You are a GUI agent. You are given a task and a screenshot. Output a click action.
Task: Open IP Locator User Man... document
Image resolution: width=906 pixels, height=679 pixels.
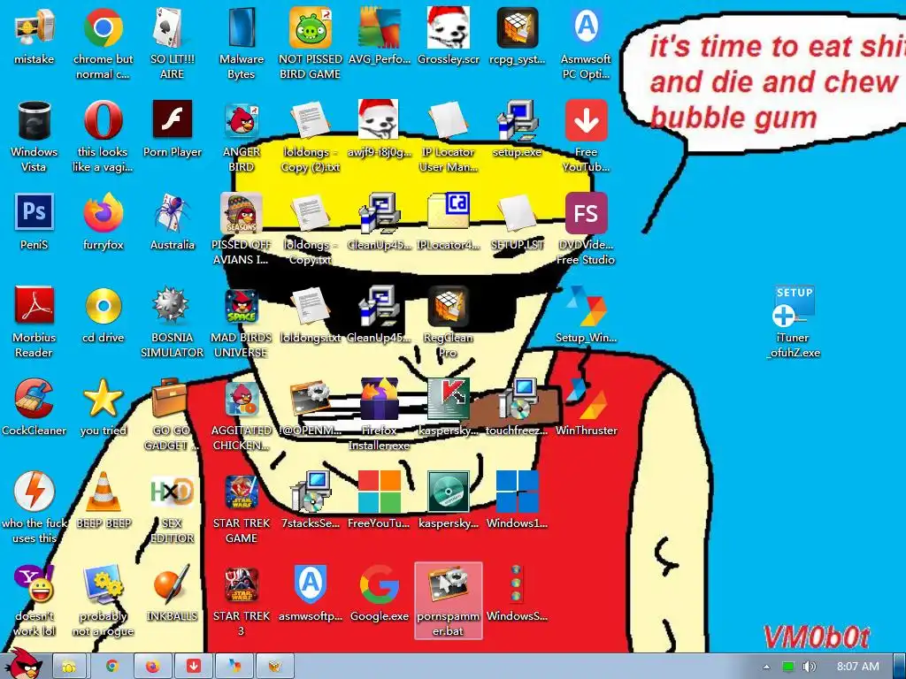coord(449,120)
